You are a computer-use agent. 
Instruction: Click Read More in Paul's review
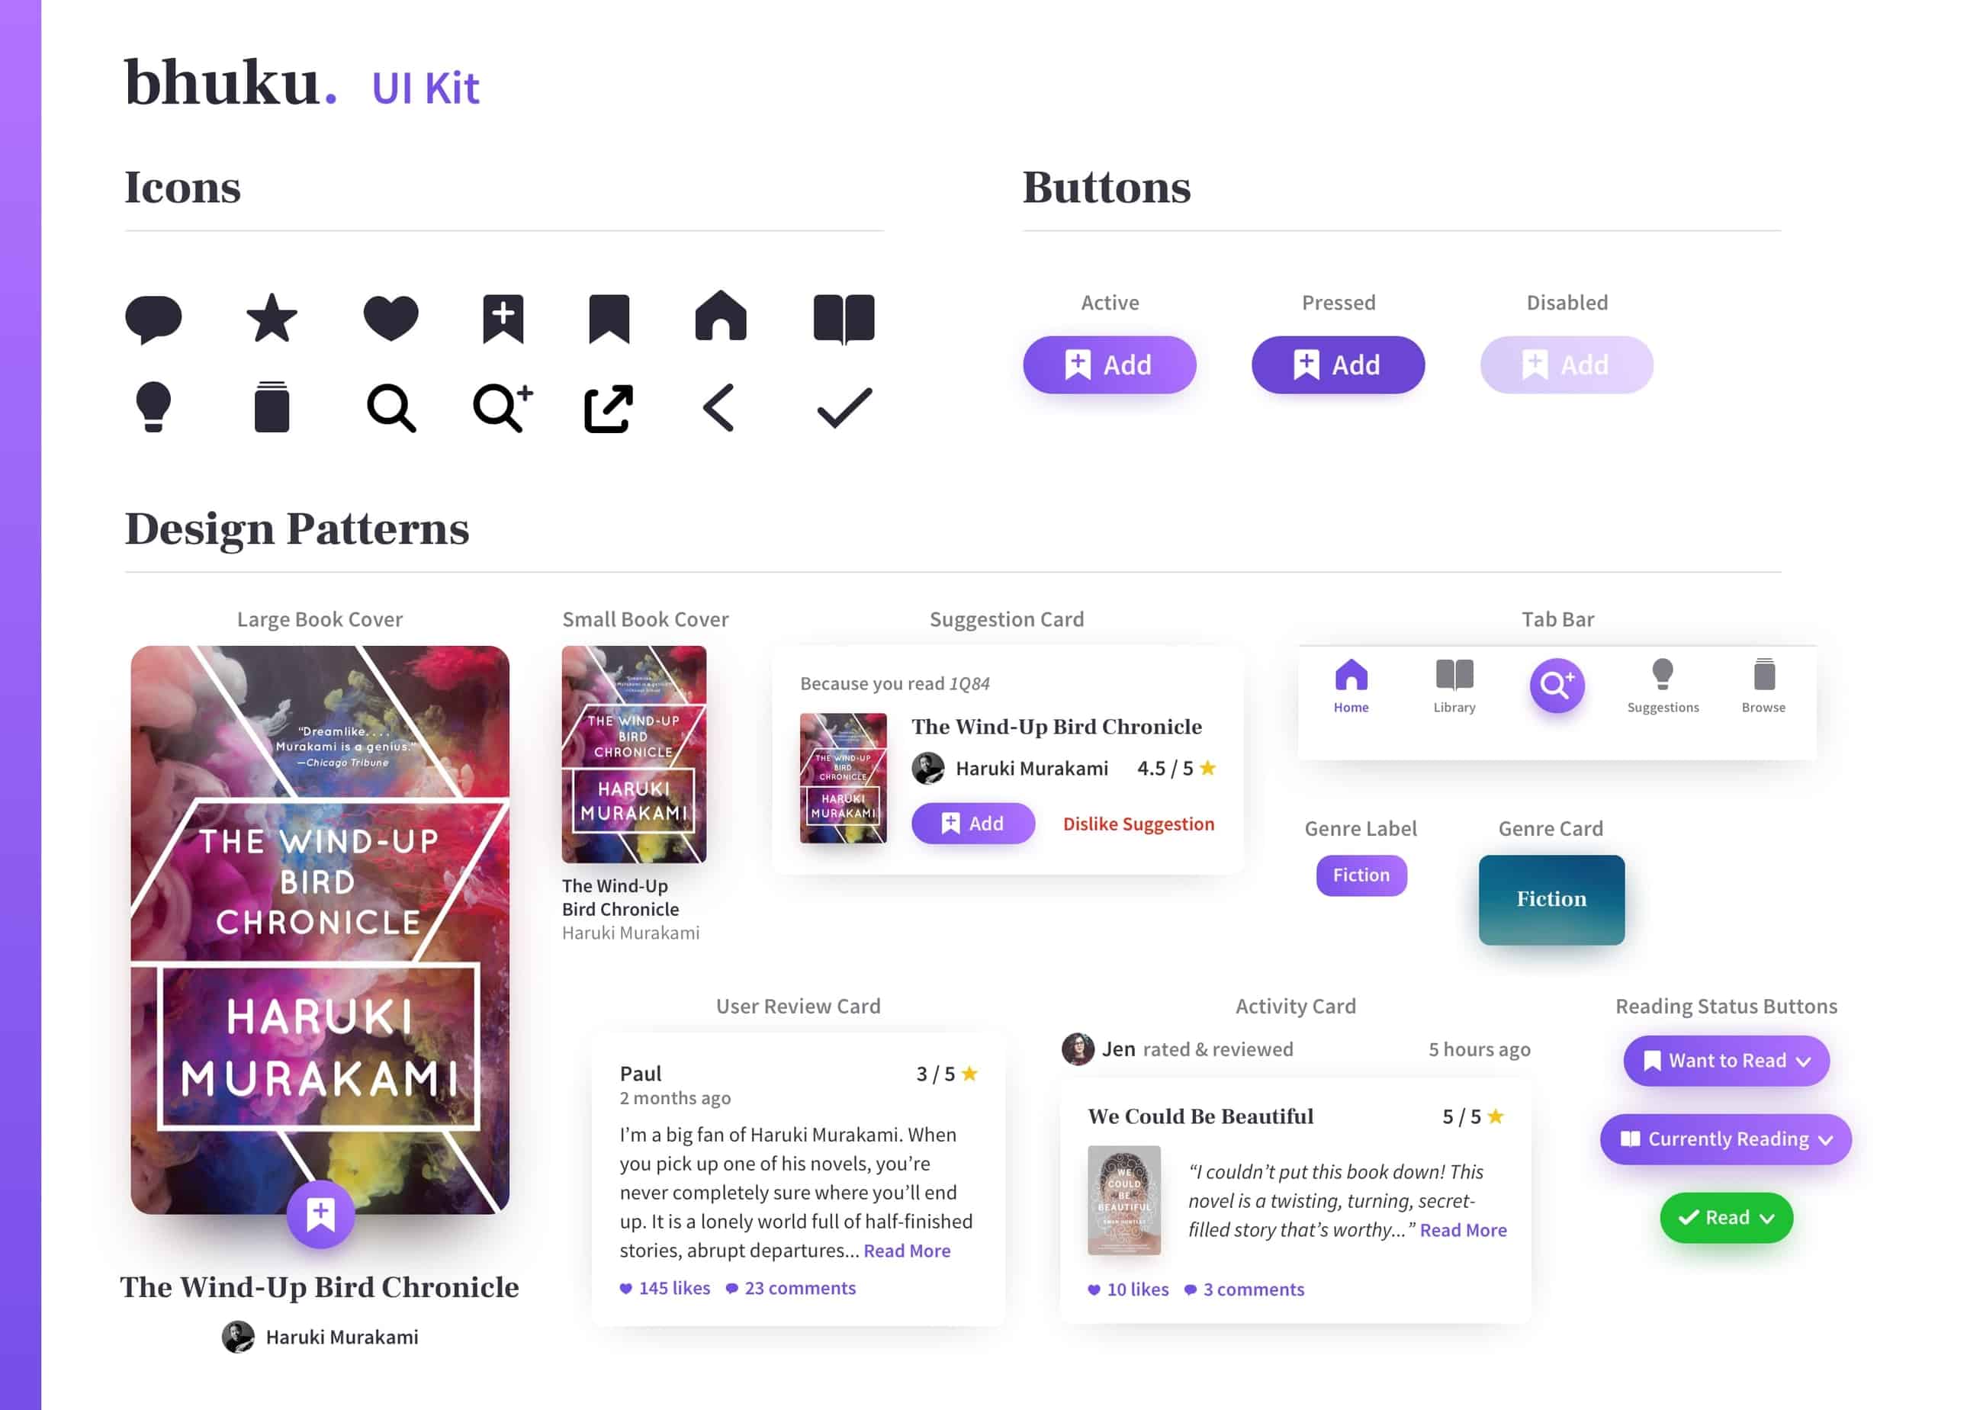(x=906, y=1251)
